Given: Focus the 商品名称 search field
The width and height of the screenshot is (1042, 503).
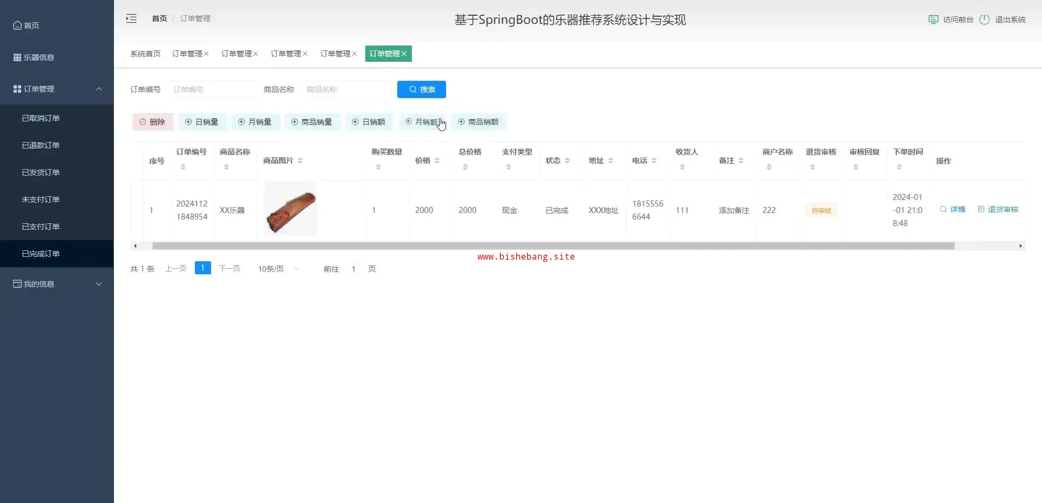Looking at the screenshot, I should (x=346, y=89).
